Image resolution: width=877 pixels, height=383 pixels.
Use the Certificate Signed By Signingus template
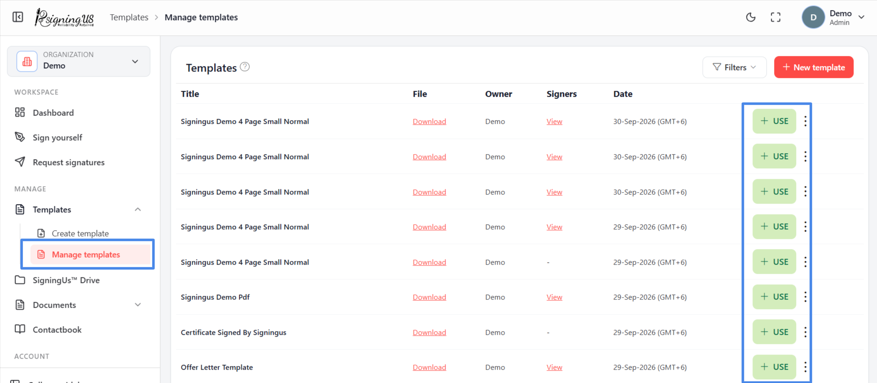774,332
